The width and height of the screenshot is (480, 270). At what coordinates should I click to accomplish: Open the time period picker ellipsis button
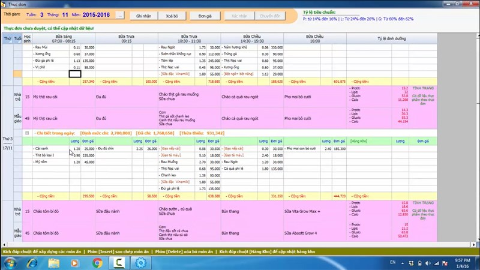tap(120, 16)
